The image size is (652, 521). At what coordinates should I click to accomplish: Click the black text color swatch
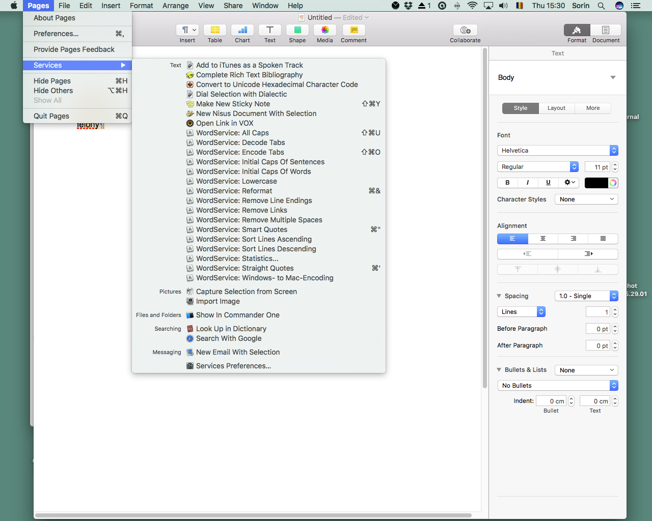tap(596, 183)
